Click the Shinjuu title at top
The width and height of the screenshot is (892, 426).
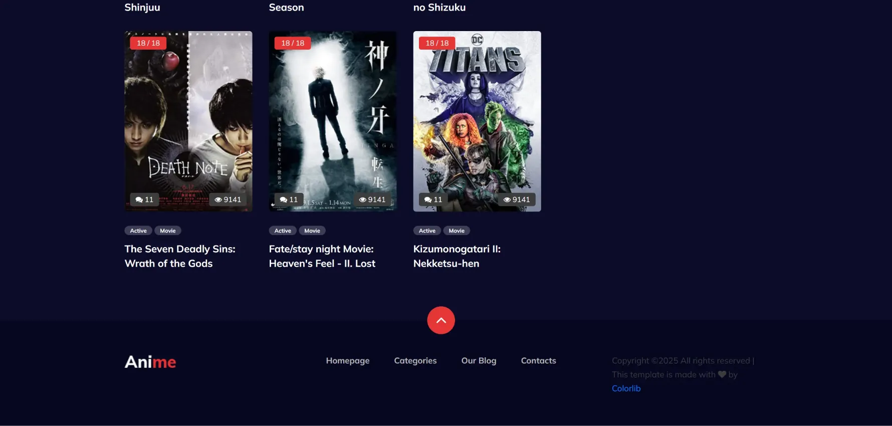(x=142, y=8)
